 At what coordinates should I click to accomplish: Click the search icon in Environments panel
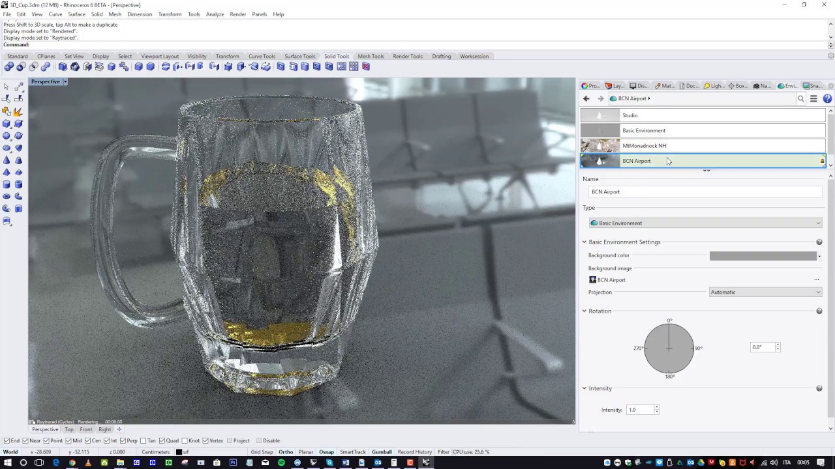(x=801, y=98)
